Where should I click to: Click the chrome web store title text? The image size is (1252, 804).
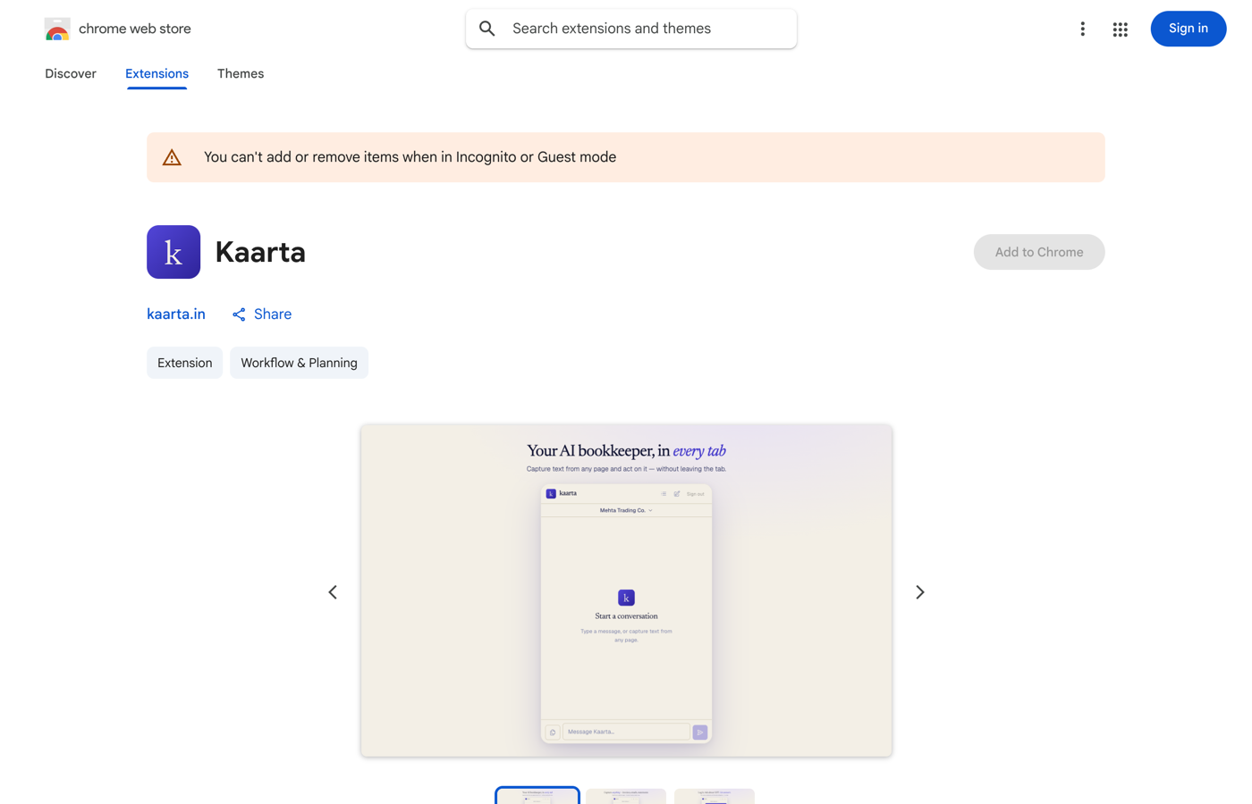tap(135, 29)
